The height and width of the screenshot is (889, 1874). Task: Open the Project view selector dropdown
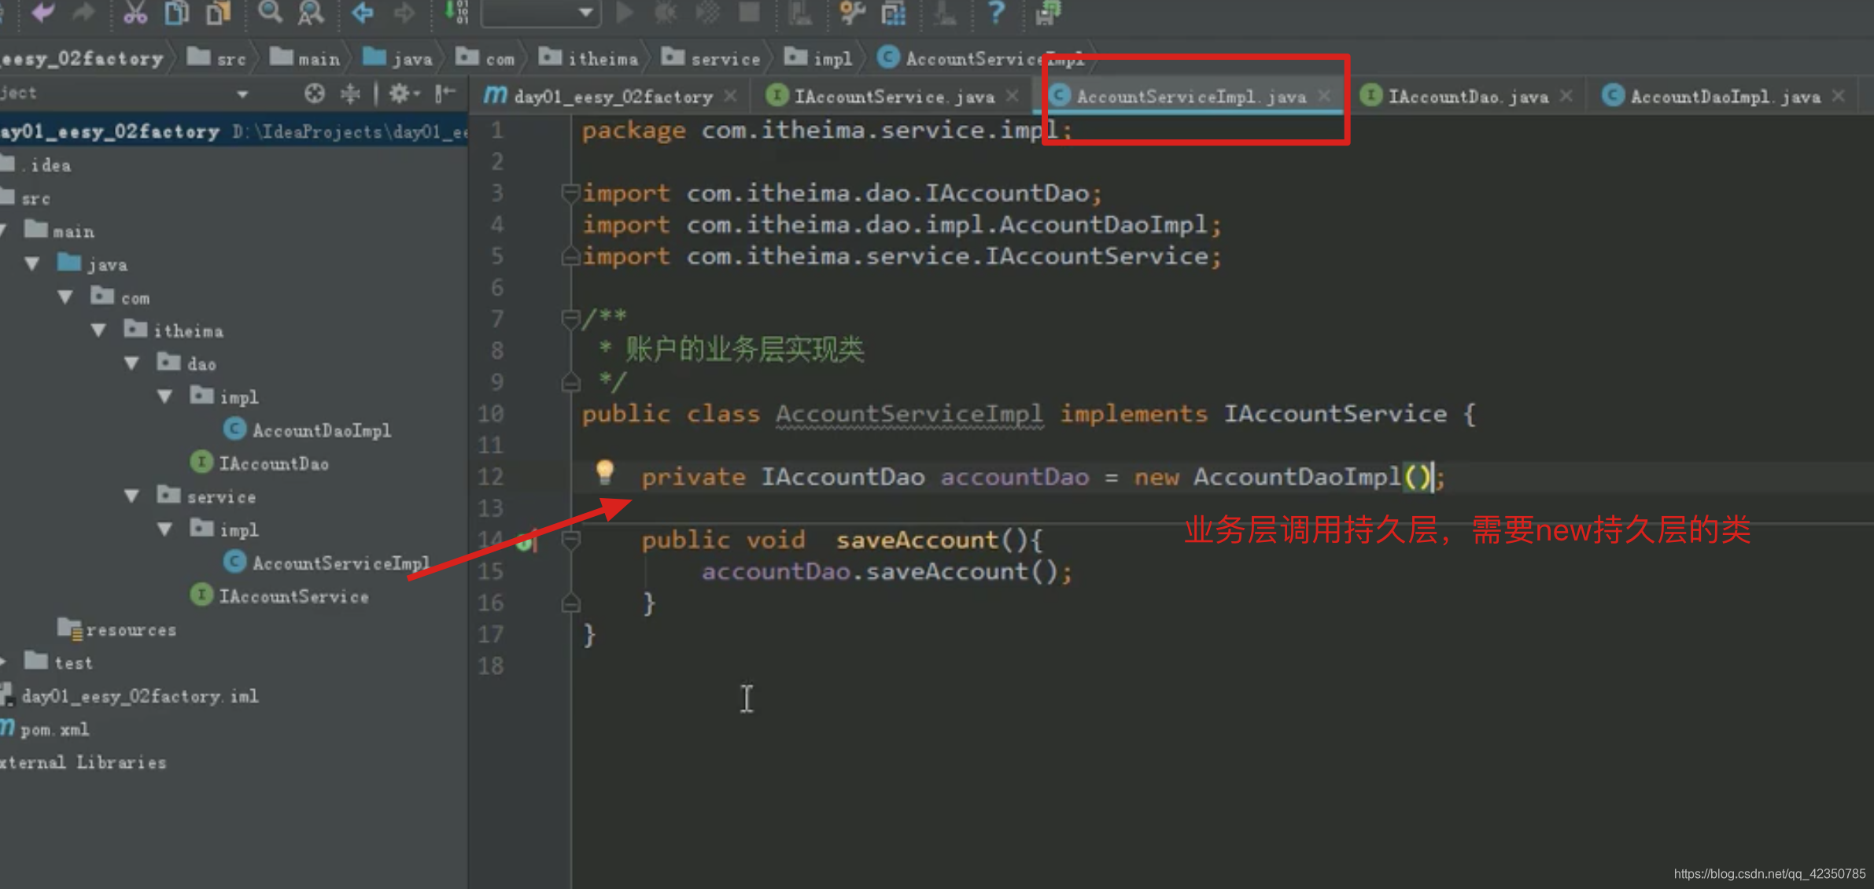click(x=242, y=94)
